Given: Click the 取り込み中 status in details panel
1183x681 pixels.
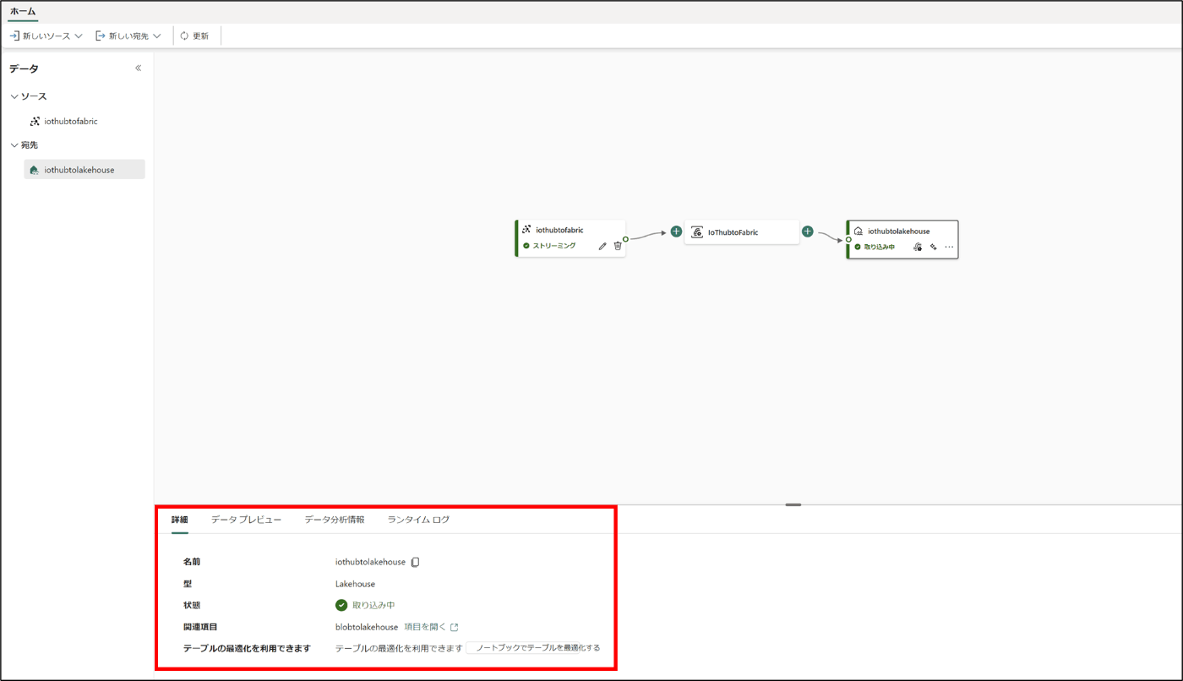Looking at the screenshot, I should pyautogui.click(x=365, y=605).
